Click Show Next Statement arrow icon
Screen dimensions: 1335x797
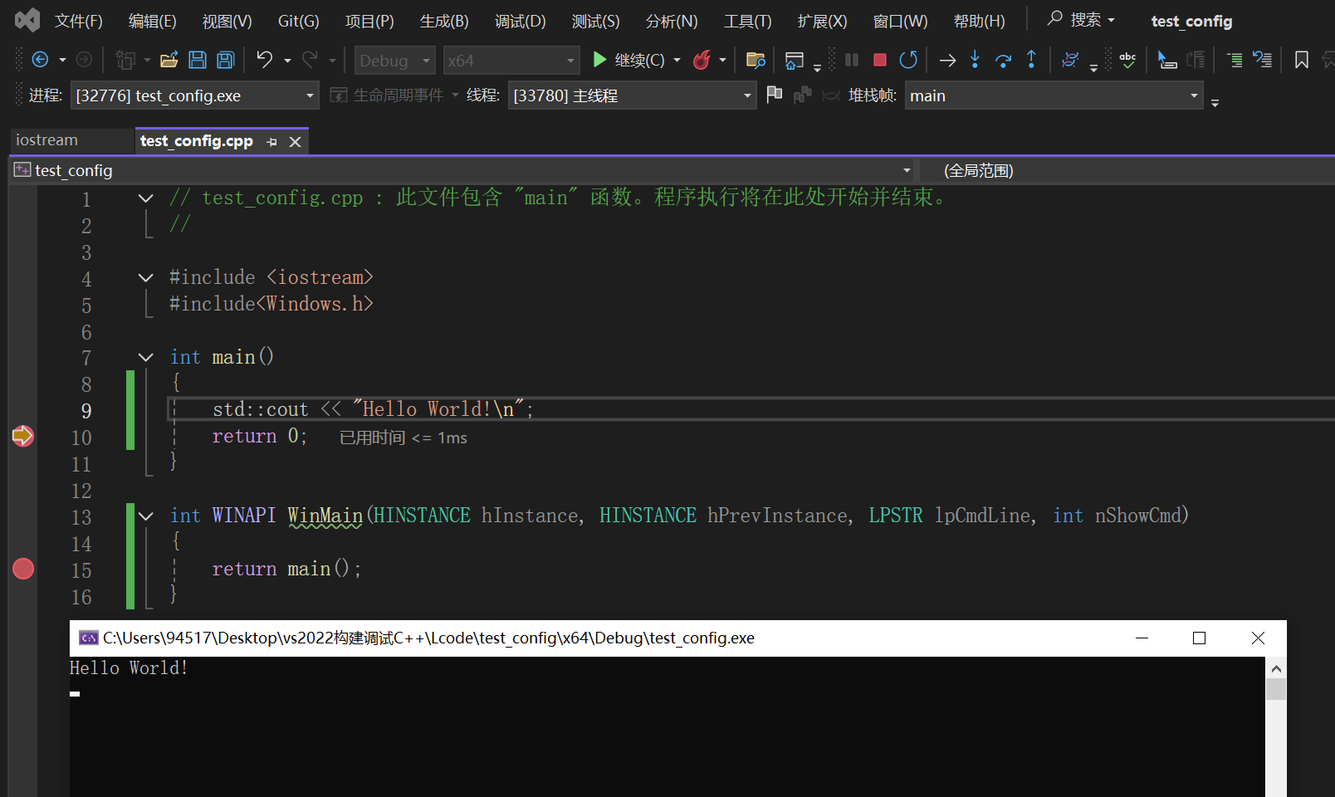(947, 60)
